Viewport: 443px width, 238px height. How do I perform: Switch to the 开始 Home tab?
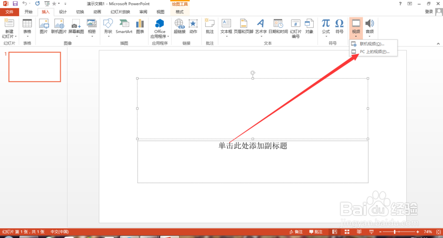(28, 12)
